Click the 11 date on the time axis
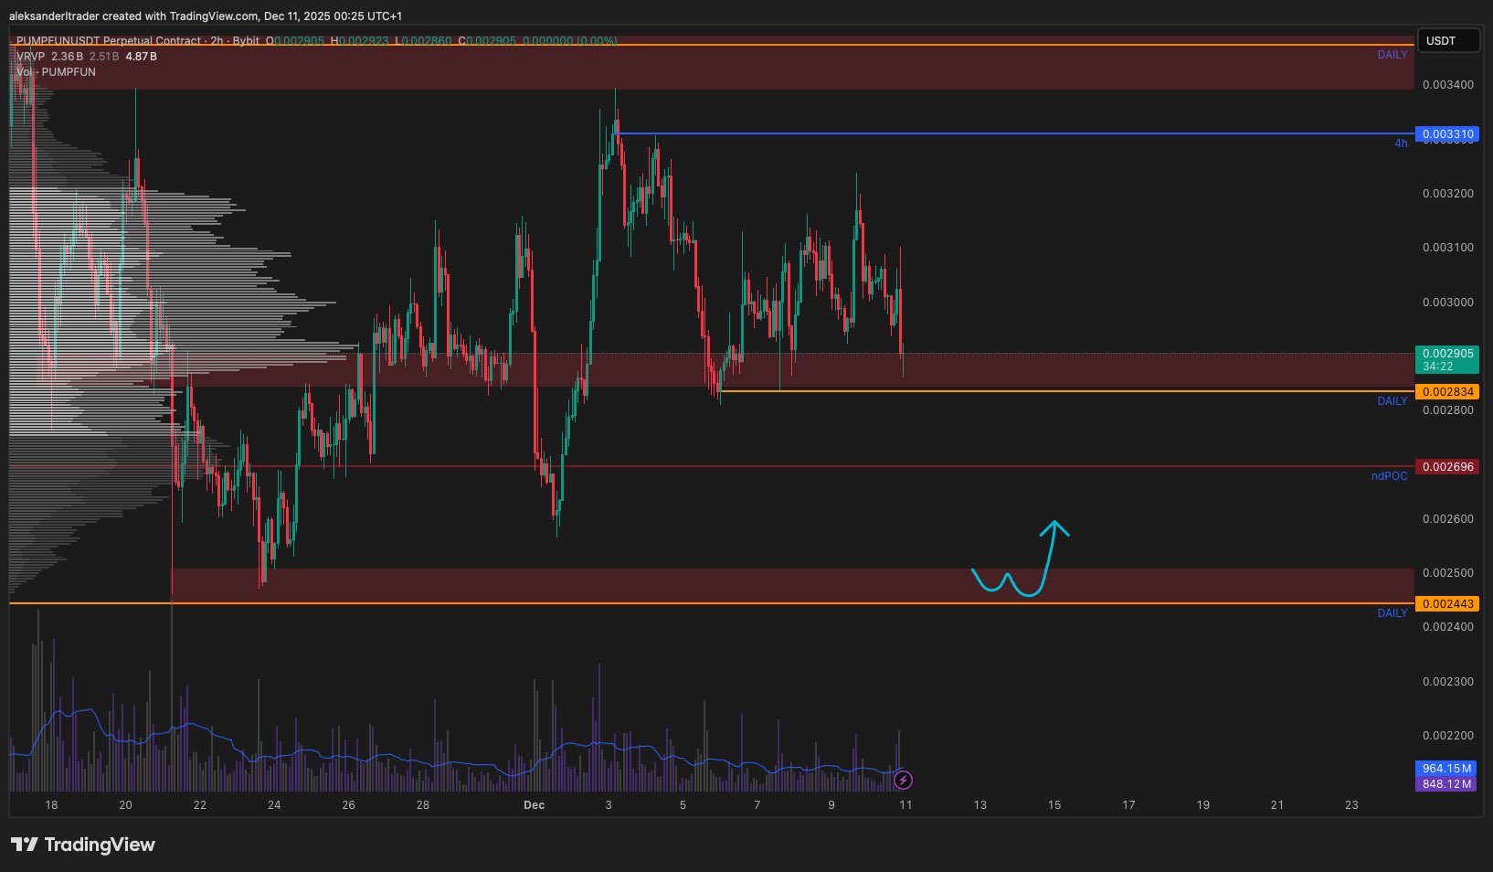The height and width of the screenshot is (872, 1493). pyautogui.click(x=905, y=805)
